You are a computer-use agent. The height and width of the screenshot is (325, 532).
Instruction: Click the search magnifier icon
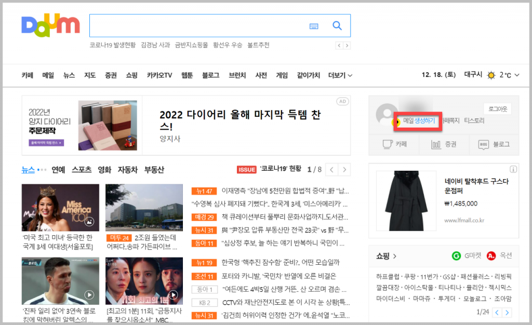point(337,26)
